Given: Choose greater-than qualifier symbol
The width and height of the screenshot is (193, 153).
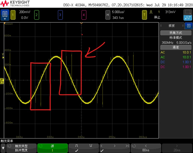Looking at the screenshot, I should coord(115,146).
